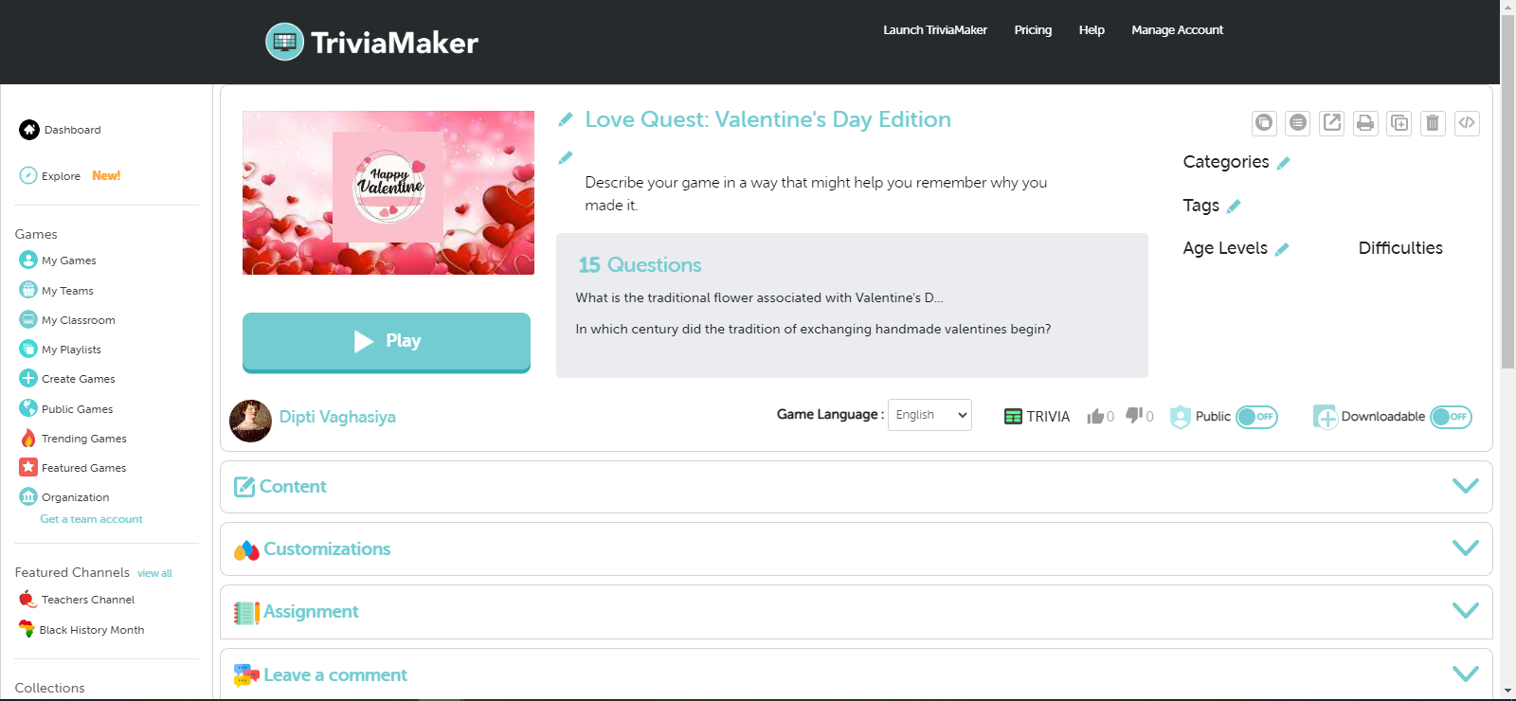Image resolution: width=1516 pixels, height=701 pixels.
Task: Enable the Downloadable toggle
Action: 1451,417
